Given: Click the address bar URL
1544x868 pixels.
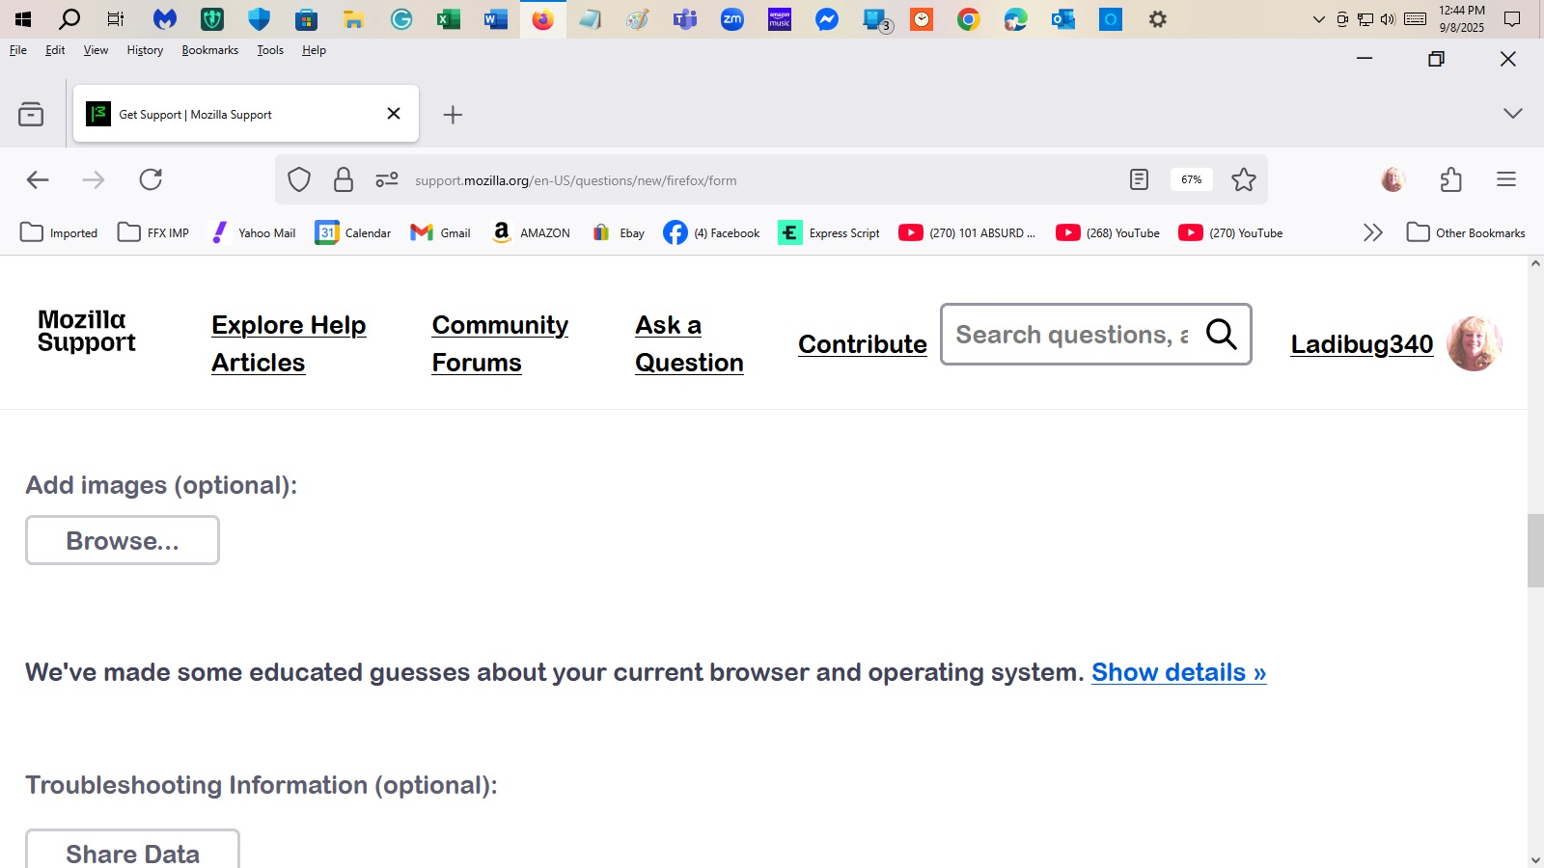Looking at the screenshot, I should click(x=575, y=180).
